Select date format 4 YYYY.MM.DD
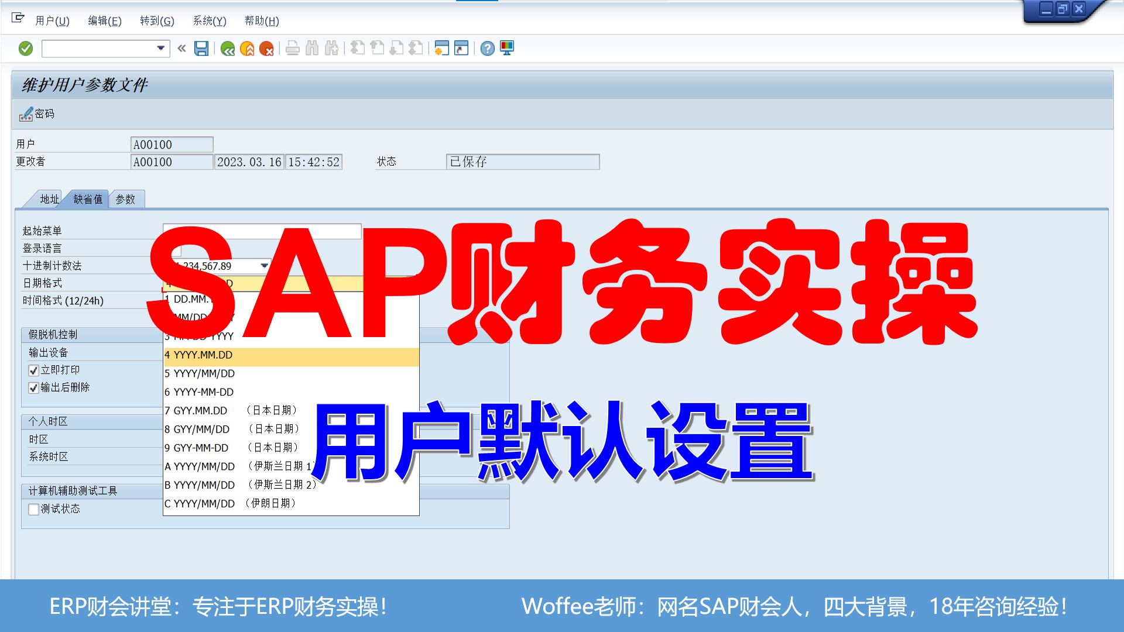The image size is (1124, 632). point(291,355)
